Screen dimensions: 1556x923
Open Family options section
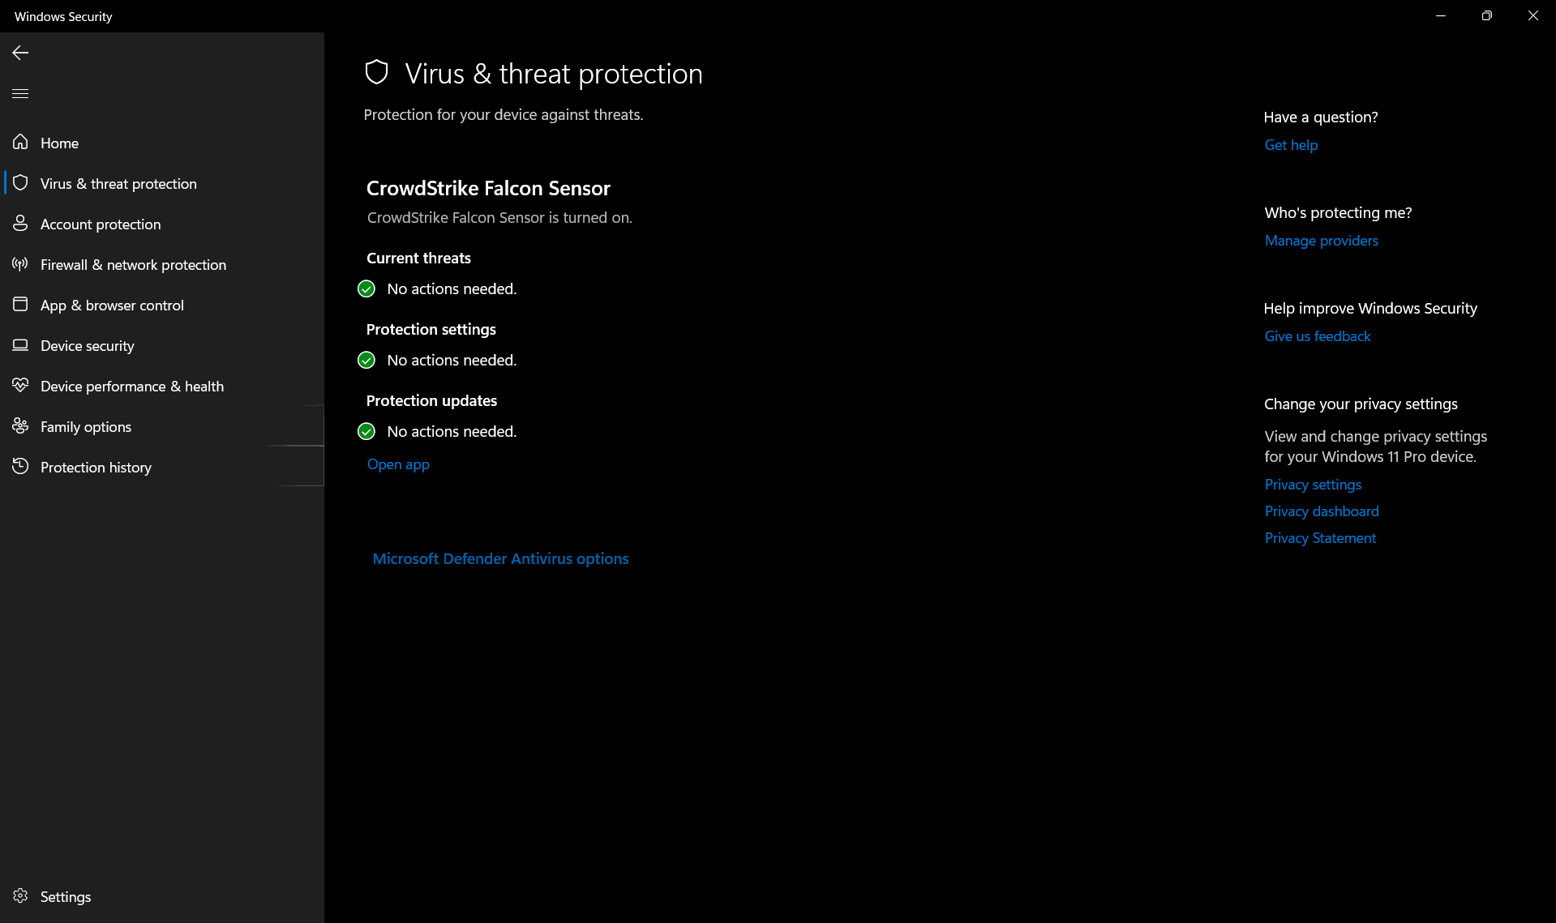(86, 426)
